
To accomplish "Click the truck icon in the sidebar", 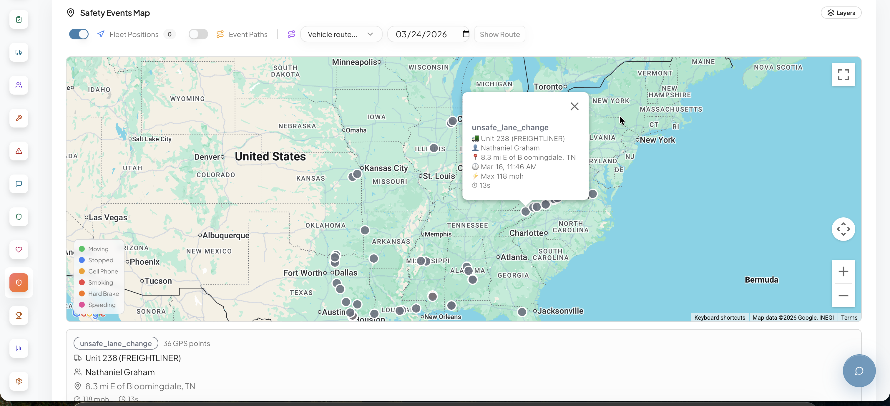I will coord(19,52).
